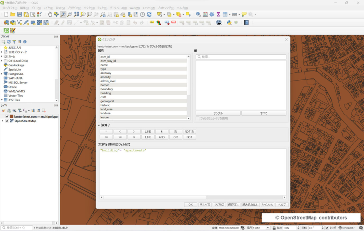Open the scale (縮尺) dropdown in status bar

(x=268, y=228)
